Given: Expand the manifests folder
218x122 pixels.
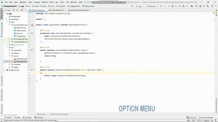Looking at the screenshot, I should 7,19.
